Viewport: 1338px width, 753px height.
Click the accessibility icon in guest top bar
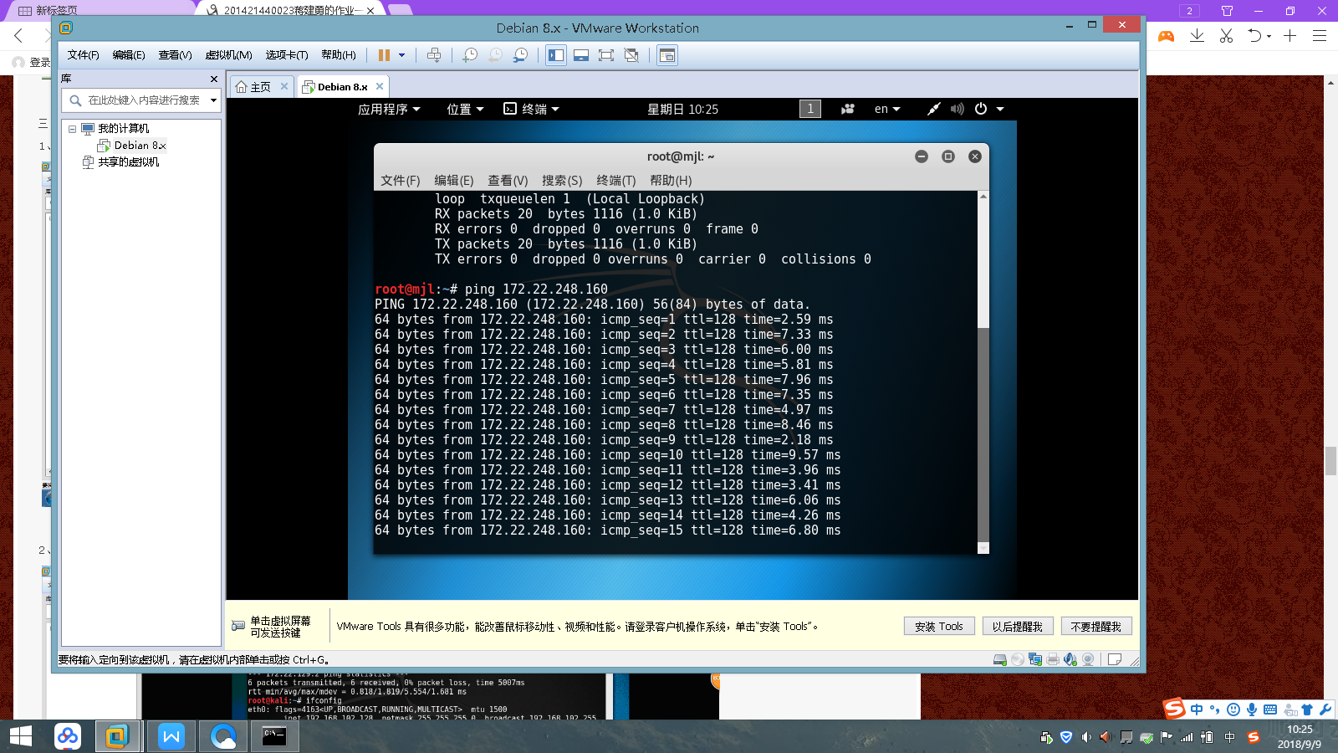[848, 109]
